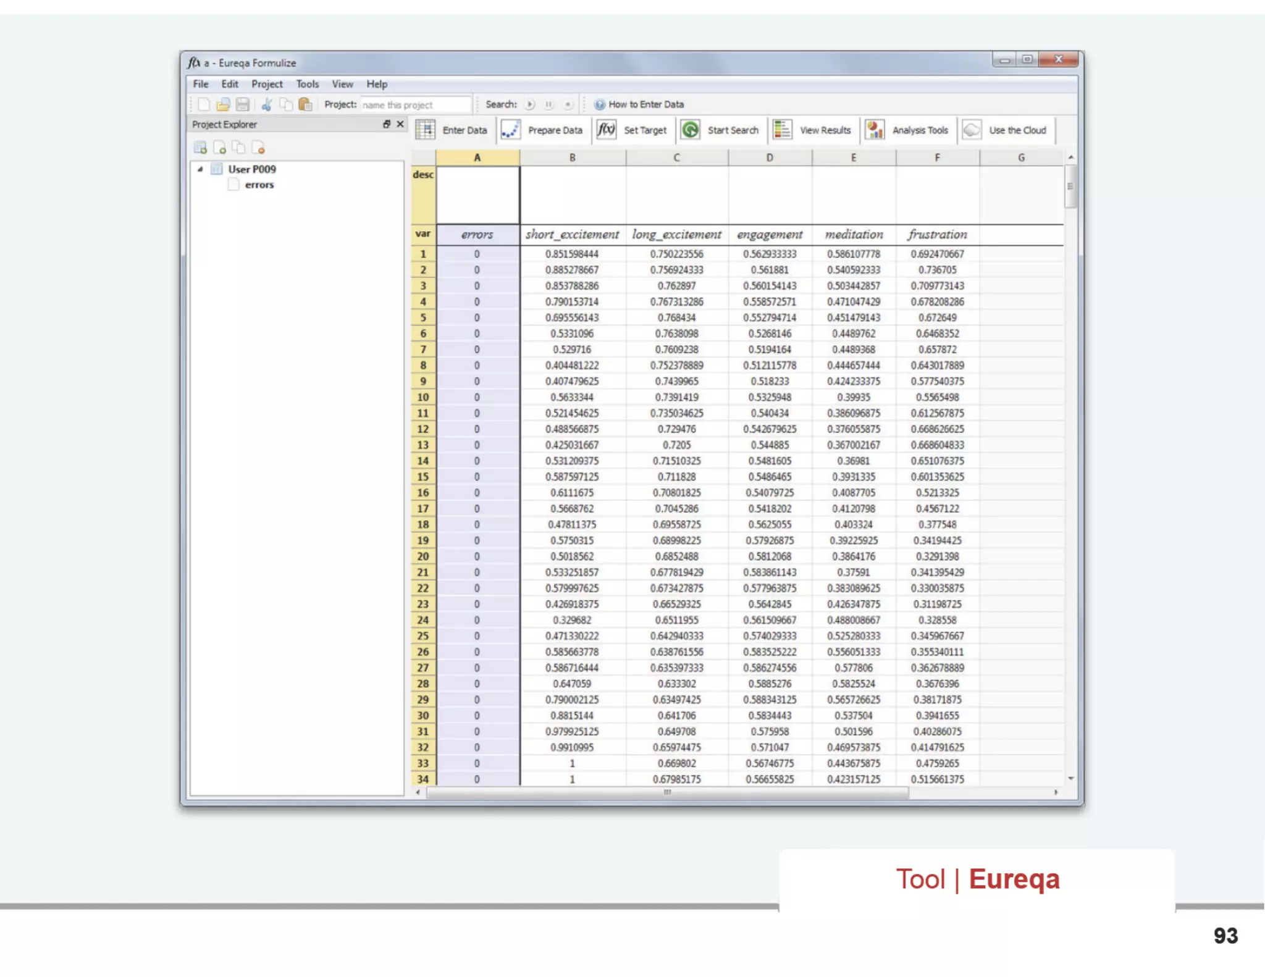The height and width of the screenshot is (977, 1265).
Task: Click cell value 0.736705
Action: (938, 270)
